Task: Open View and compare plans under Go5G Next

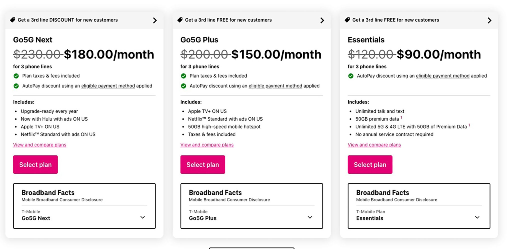Action: click(x=40, y=145)
